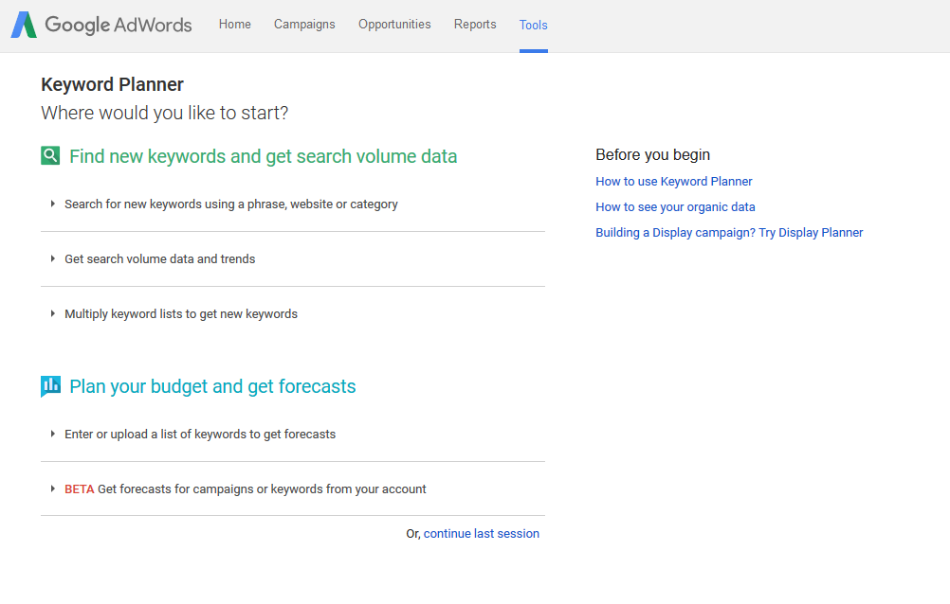The width and height of the screenshot is (950, 604).
Task: Click the red BETA label
Action: (79, 489)
